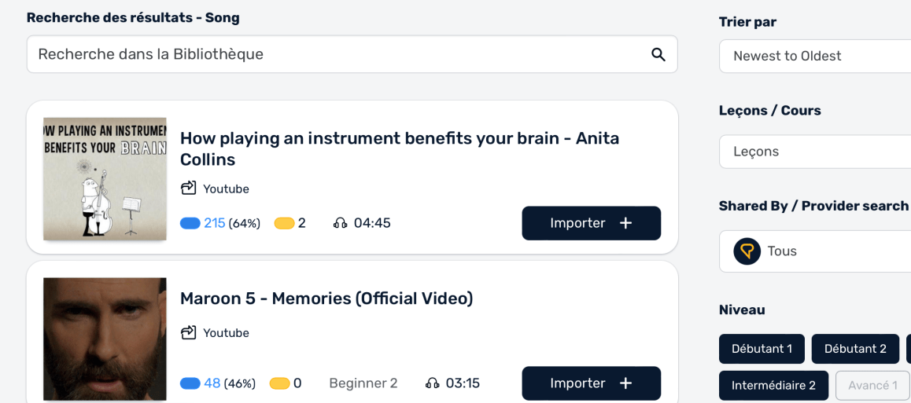Click the Youtube source icon for Anita Collins lesson
Viewport: 911px width, 403px height.
[x=188, y=189]
